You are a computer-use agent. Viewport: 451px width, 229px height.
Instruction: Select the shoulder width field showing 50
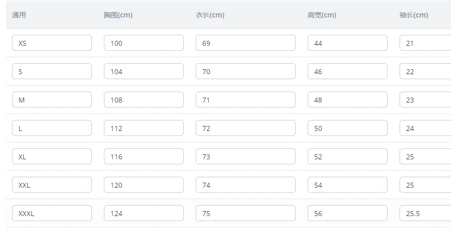pyautogui.click(x=348, y=128)
